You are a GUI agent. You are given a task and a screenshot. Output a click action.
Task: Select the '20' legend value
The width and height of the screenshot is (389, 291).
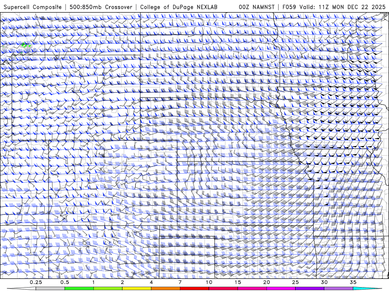tap(266, 282)
